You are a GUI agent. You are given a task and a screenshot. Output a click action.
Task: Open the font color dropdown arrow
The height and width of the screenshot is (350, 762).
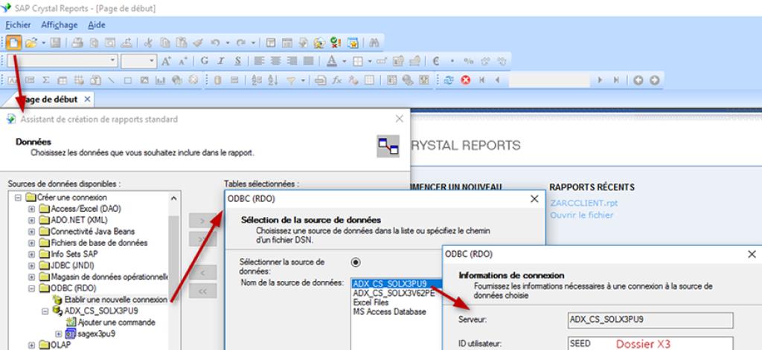point(345,61)
